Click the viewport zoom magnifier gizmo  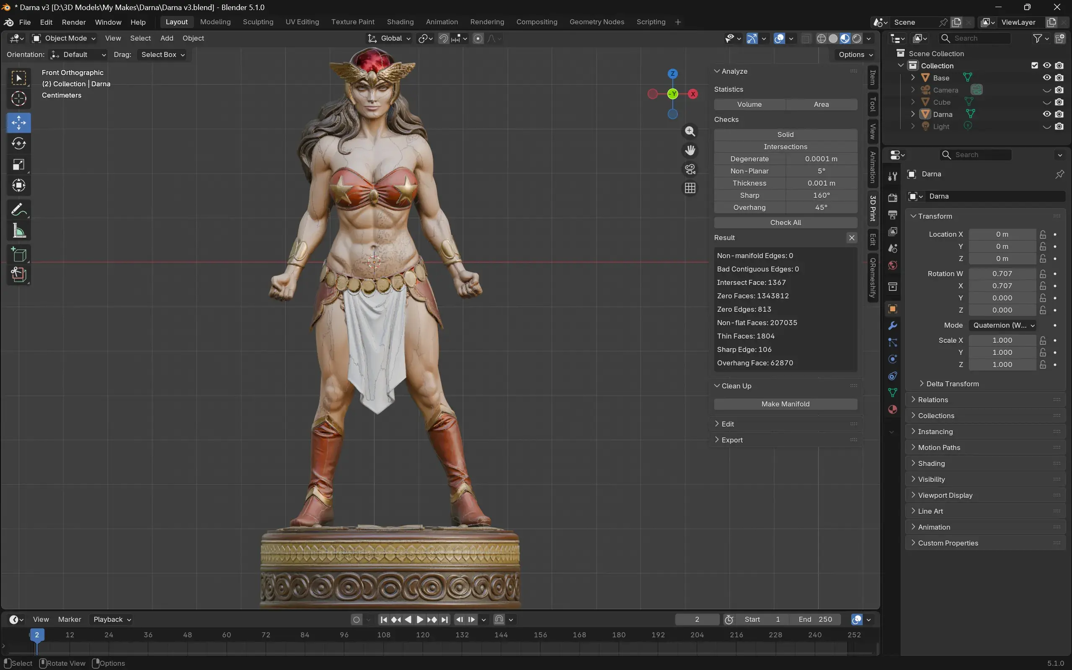tap(690, 131)
